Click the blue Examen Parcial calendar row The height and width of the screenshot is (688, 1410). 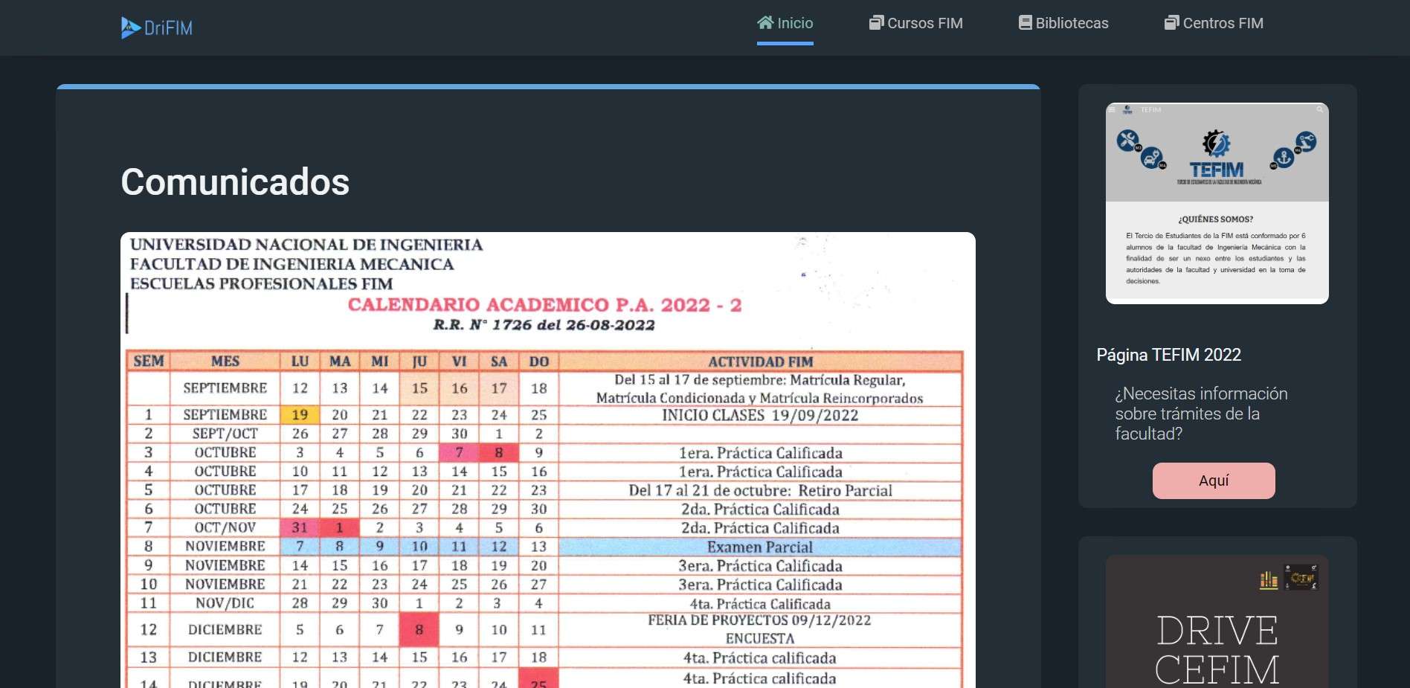tap(759, 547)
